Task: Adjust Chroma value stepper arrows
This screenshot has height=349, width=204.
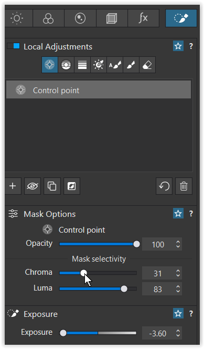Action: coord(178,273)
